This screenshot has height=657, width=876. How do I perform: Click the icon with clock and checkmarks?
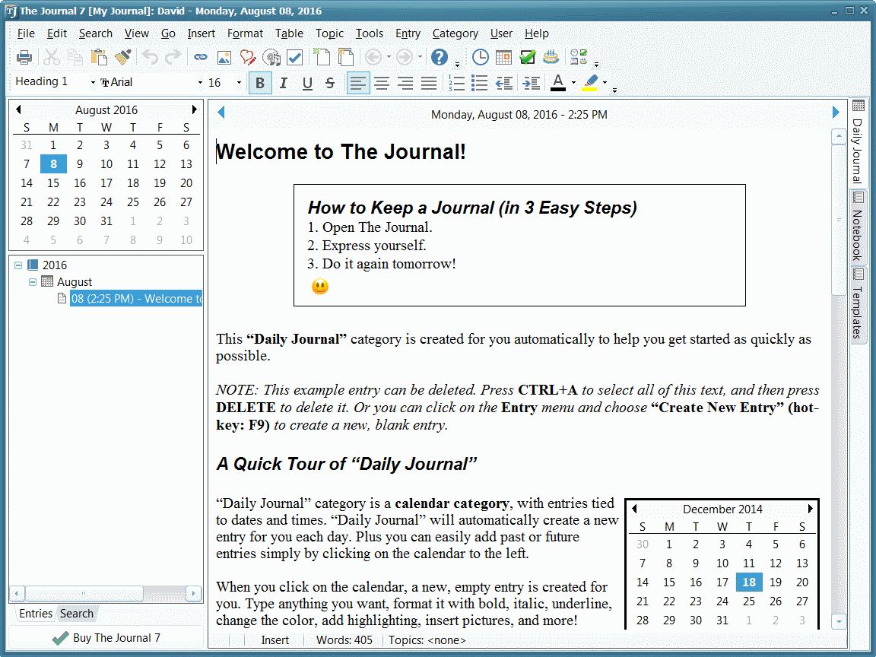pyautogui.click(x=578, y=57)
